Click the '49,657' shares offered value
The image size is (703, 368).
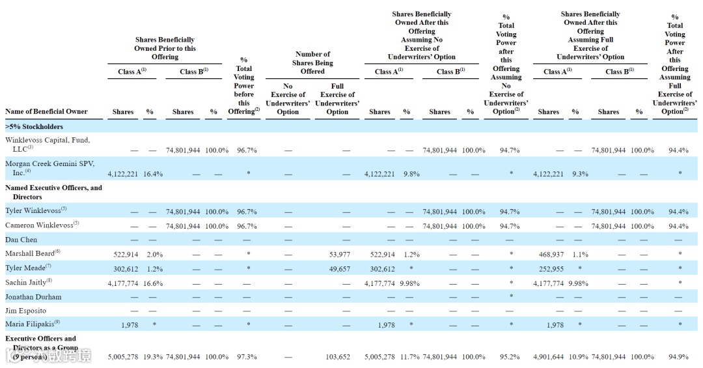click(339, 269)
